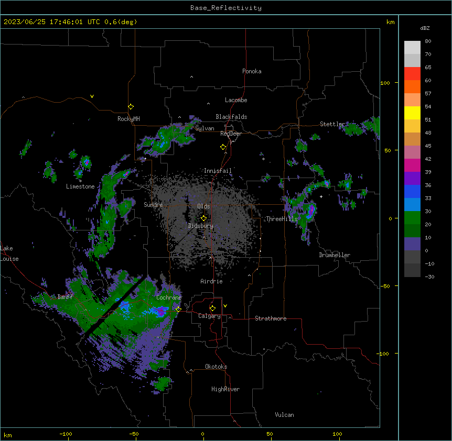Click the Sundre label
Image resolution: width=452 pixels, height=441 pixels.
[x=153, y=205]
